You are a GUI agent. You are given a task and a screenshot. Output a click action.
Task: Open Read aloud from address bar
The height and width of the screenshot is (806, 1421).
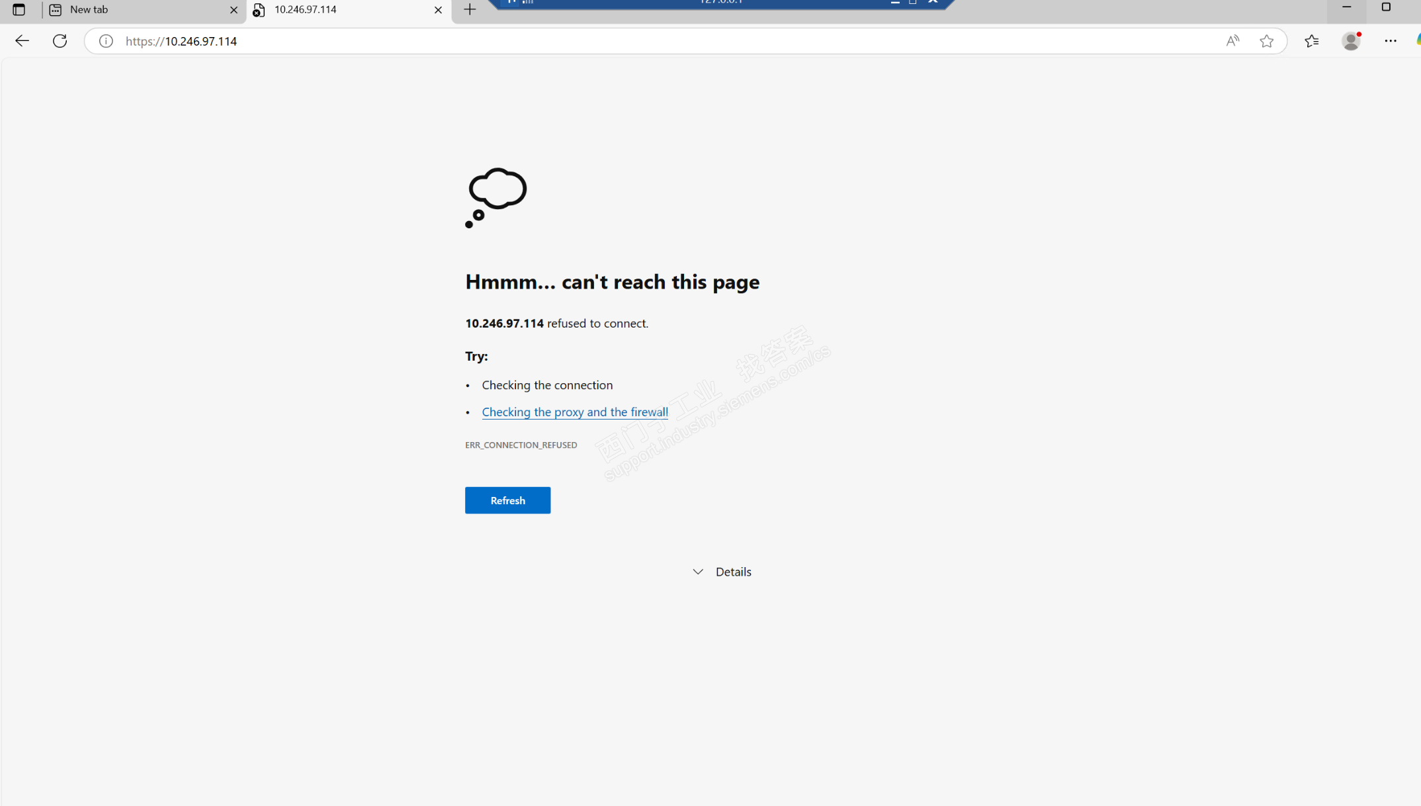click(1232, 41)
